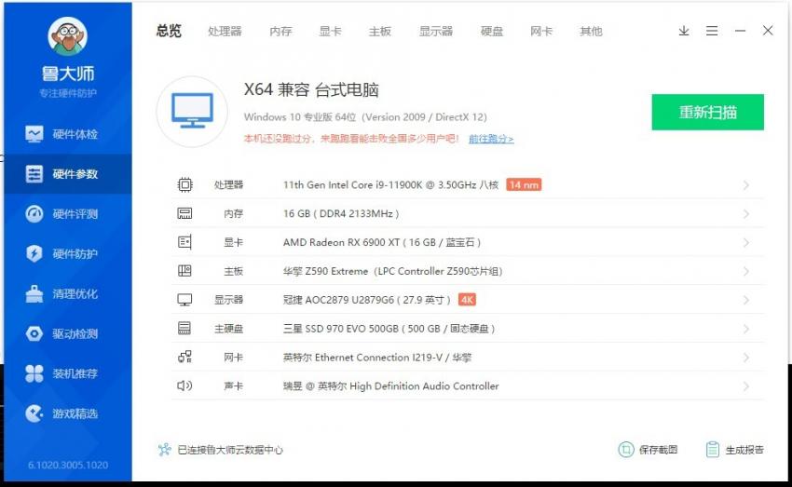792x487 pixels.
Task: Expand 网卡 row chevron
Action: click(x=746, y=358)
